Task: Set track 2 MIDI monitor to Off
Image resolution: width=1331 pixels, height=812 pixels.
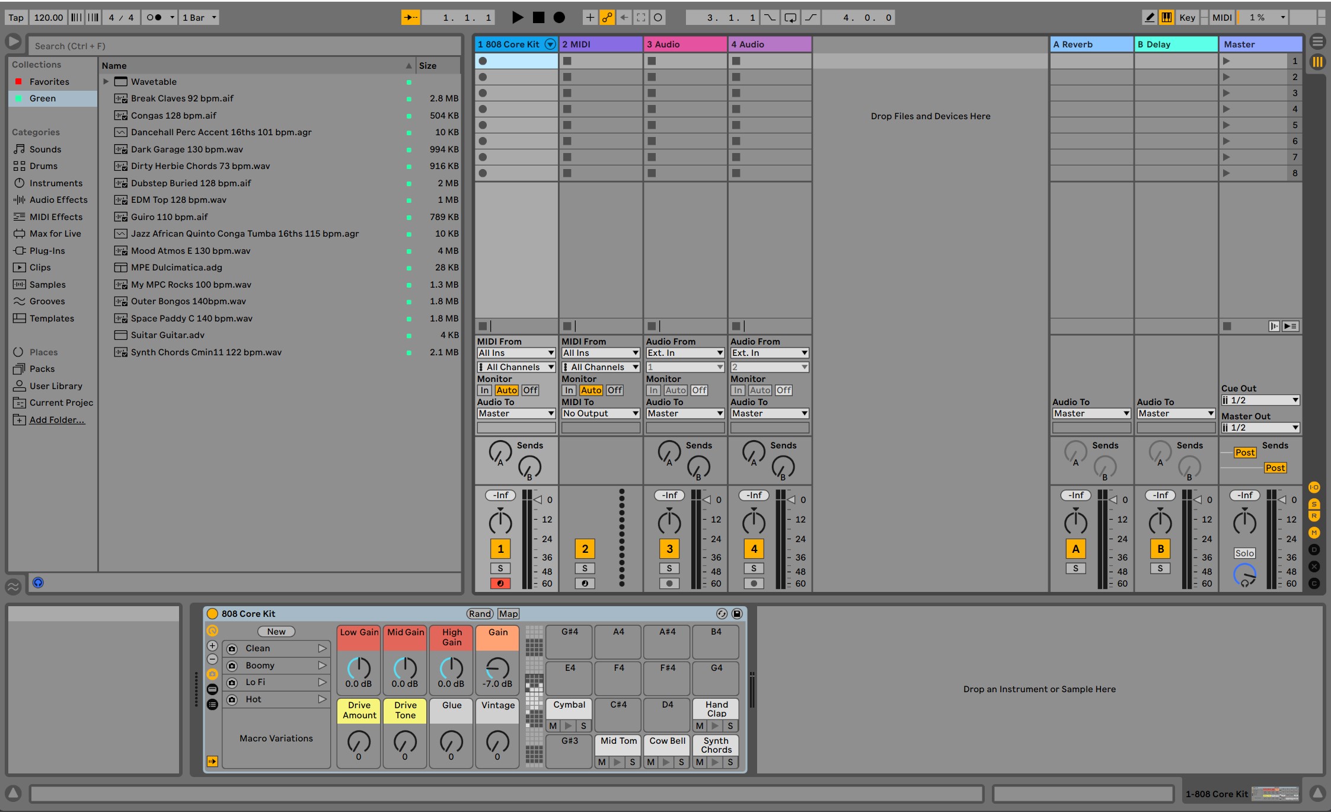Action: (615, 390)
